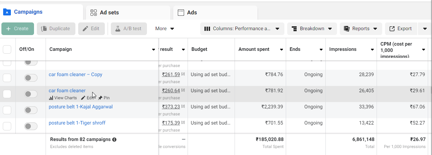Click the green Create button
Image resolution: width=432 pixels, height=155 pixels.
[18, 29]
